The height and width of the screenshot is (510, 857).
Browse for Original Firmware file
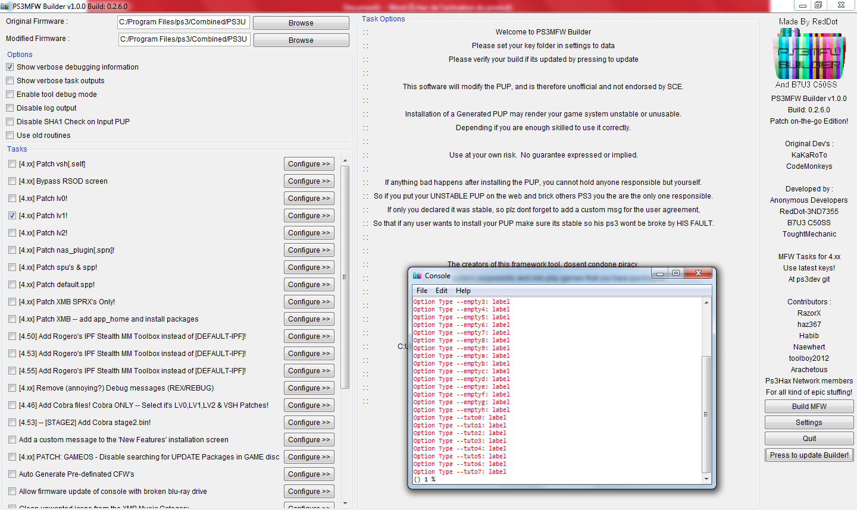(x=301, y=23)
